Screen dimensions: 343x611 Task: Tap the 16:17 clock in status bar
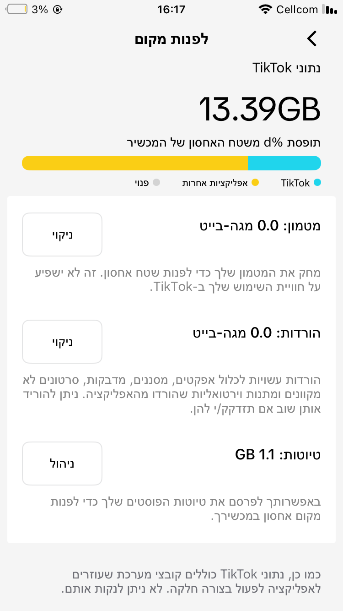171,9
